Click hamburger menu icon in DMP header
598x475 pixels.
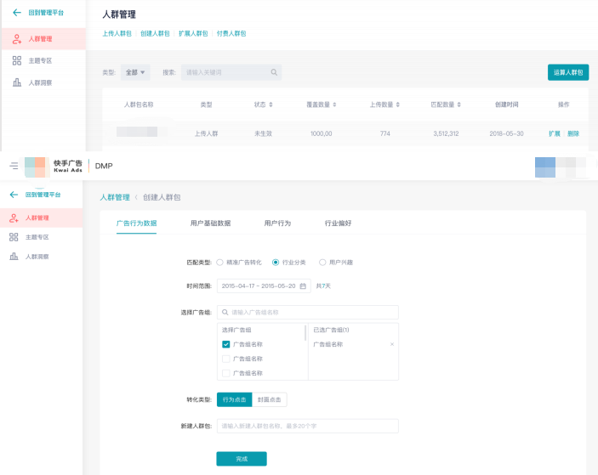tap(14, 166)
